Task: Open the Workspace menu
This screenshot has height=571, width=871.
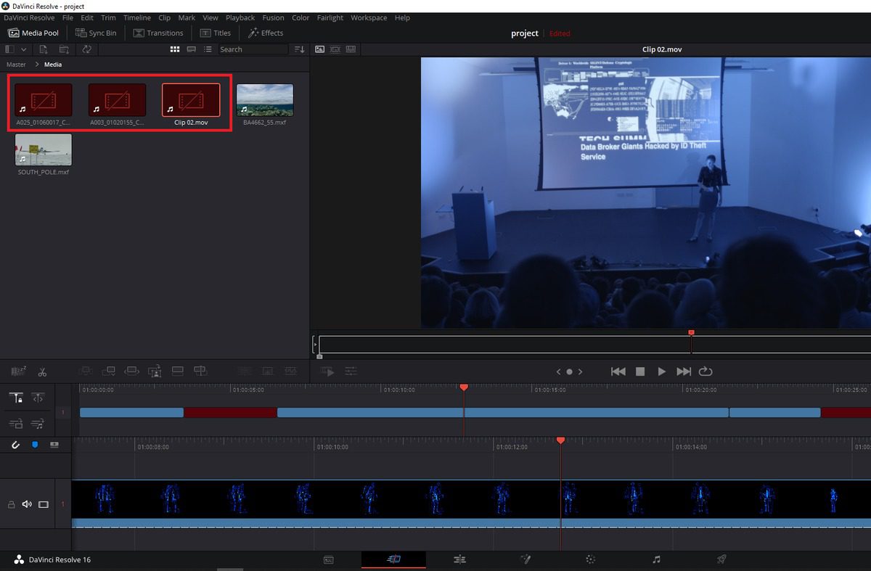Action: [369, 17]
